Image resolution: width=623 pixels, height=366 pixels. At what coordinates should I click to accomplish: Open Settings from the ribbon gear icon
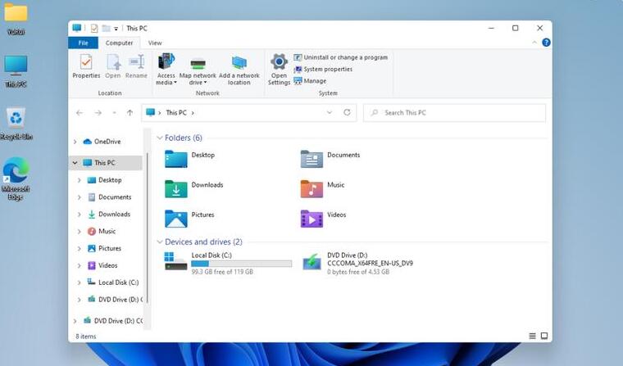tap(279, 69)
